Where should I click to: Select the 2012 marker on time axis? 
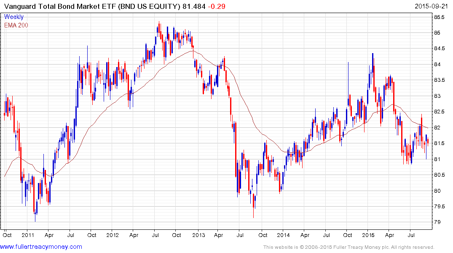point(113,235)
